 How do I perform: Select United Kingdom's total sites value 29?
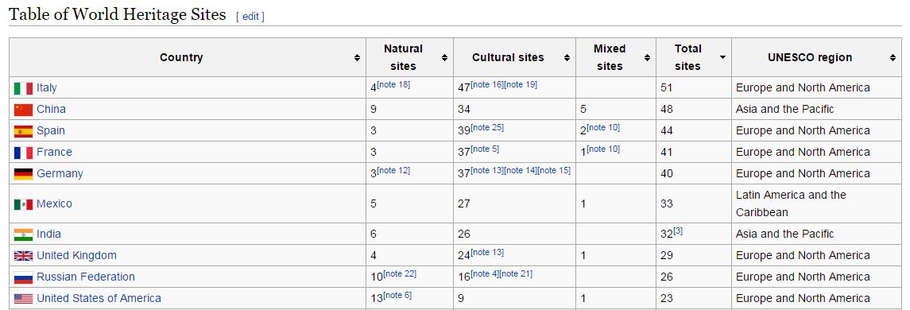667,256
